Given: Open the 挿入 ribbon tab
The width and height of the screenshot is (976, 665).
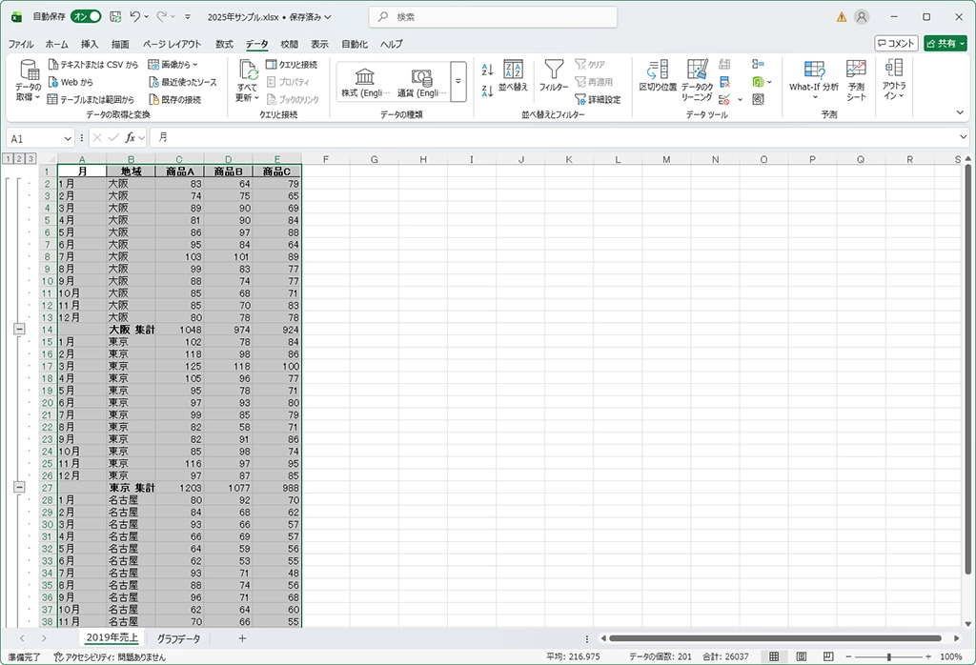Looking at the screenshot, I should (x=90, y=44).
